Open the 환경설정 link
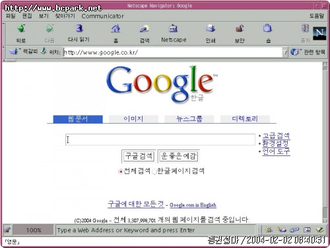 coord(275,144)
